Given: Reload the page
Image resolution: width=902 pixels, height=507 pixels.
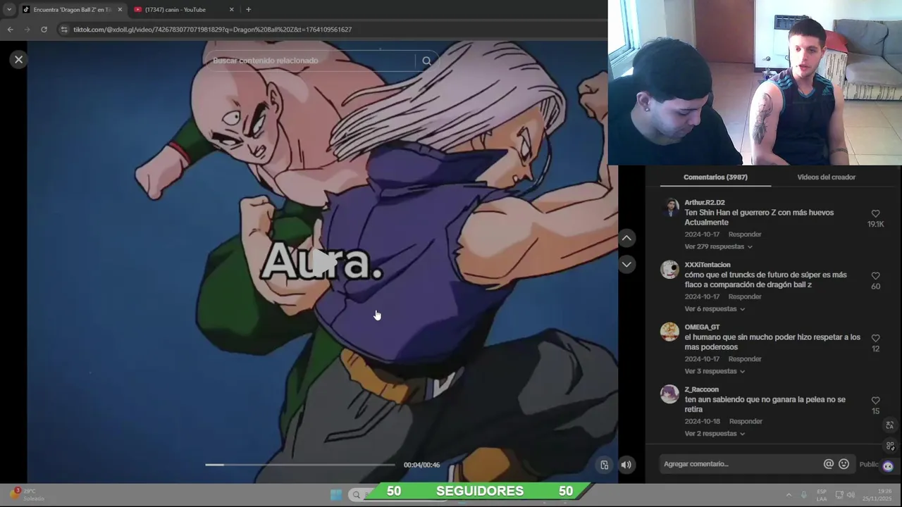Looking at the screenshot, I should coord(44,30).
